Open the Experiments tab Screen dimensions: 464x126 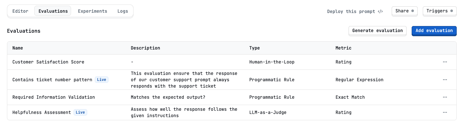93,11
